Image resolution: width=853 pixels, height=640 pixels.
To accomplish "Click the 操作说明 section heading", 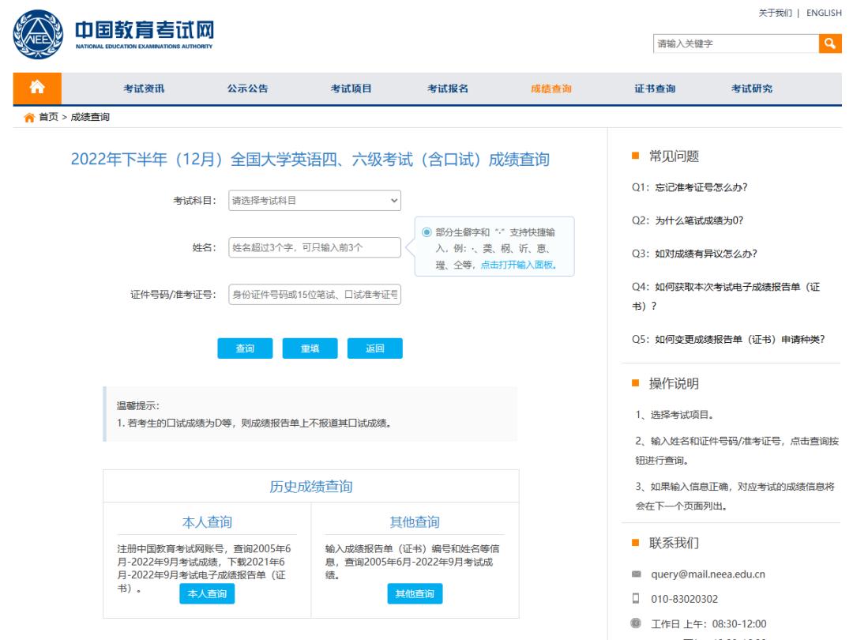I will tap(674, 384).
